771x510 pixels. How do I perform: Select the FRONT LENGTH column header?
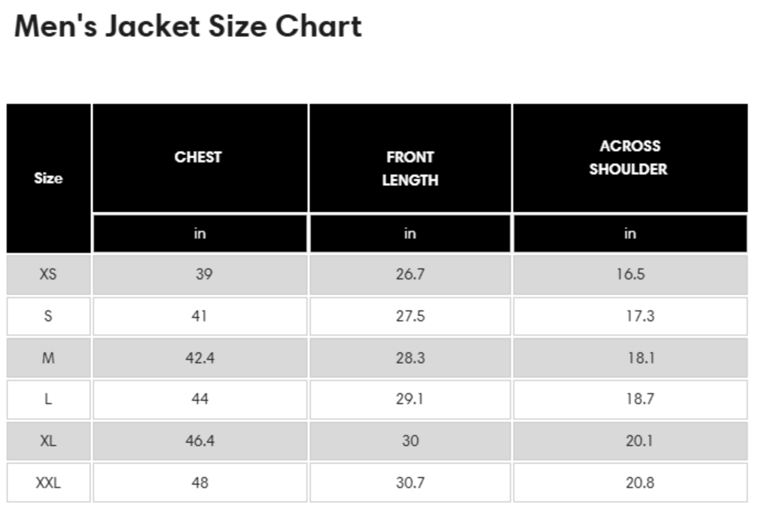click(x=410, y=168)
